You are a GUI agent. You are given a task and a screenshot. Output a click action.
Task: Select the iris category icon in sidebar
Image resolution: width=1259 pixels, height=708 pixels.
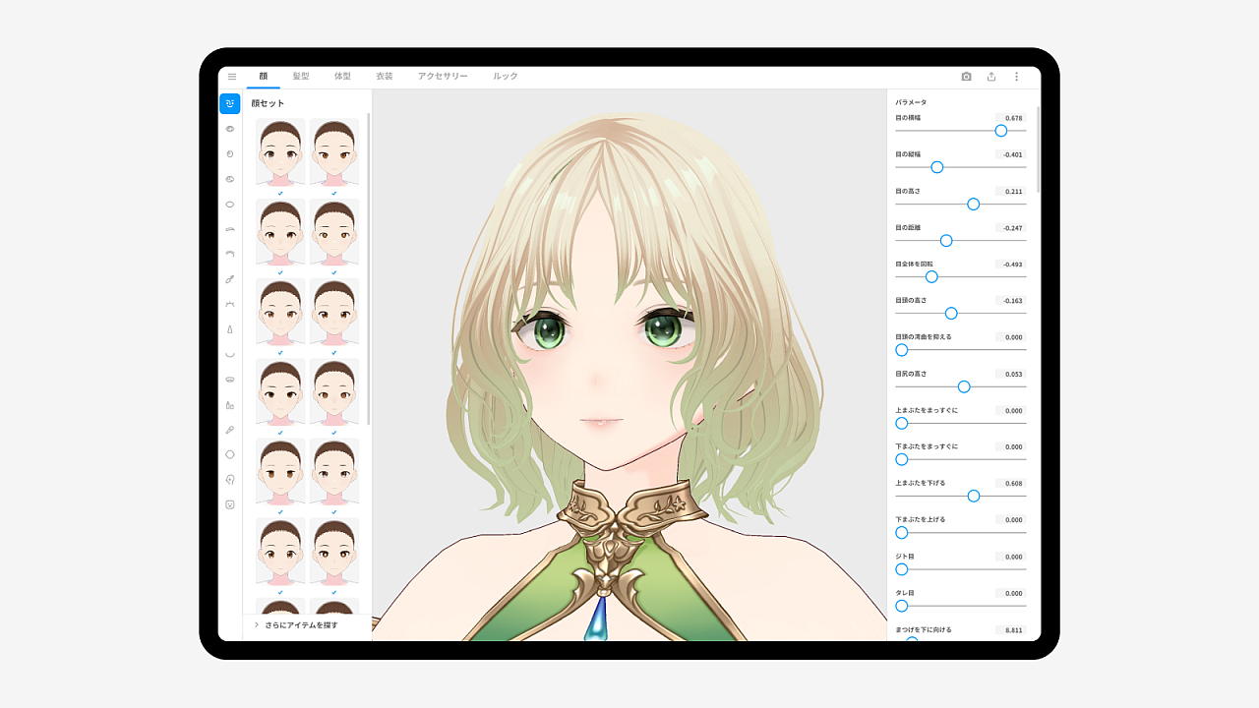point(229,154)
